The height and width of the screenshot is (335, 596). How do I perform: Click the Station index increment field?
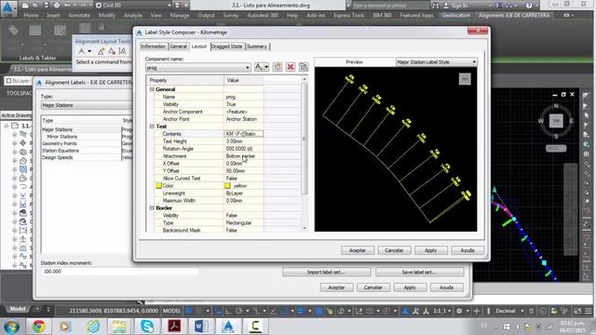point(119,271)
